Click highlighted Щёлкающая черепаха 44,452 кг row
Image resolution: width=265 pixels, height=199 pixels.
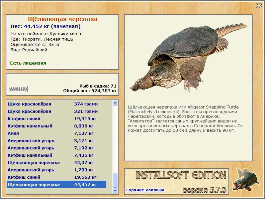[x=56, y=184]
